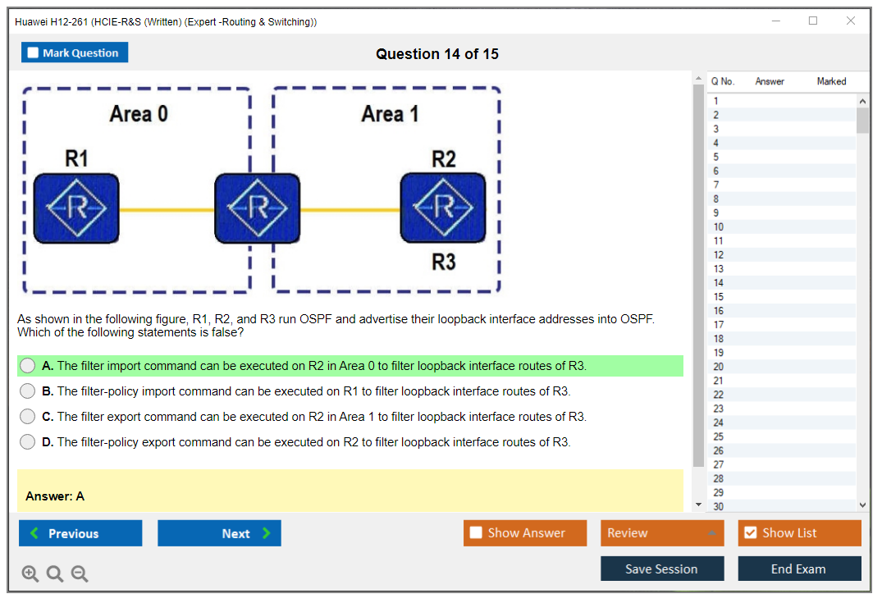
Task: Maximize the exam window
Action: (x=813, y=21)
